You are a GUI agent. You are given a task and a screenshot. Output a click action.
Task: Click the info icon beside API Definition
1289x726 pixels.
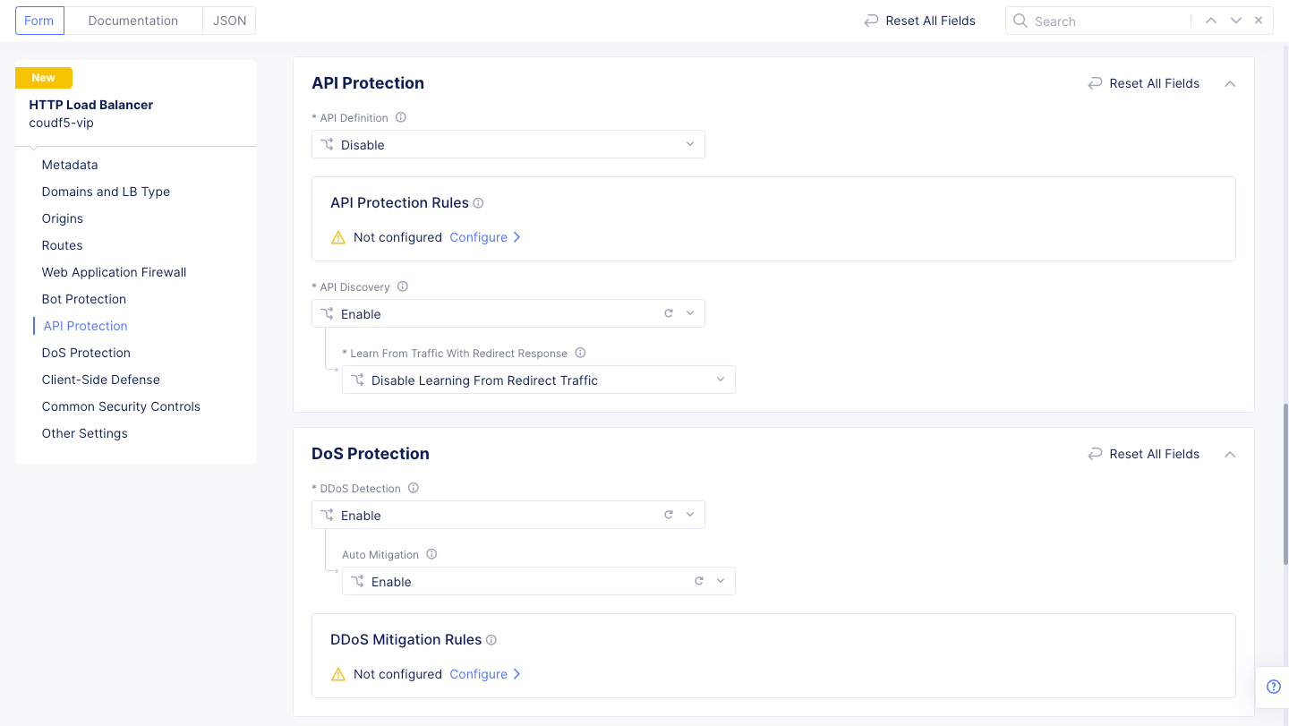click(x=400, y=117)
